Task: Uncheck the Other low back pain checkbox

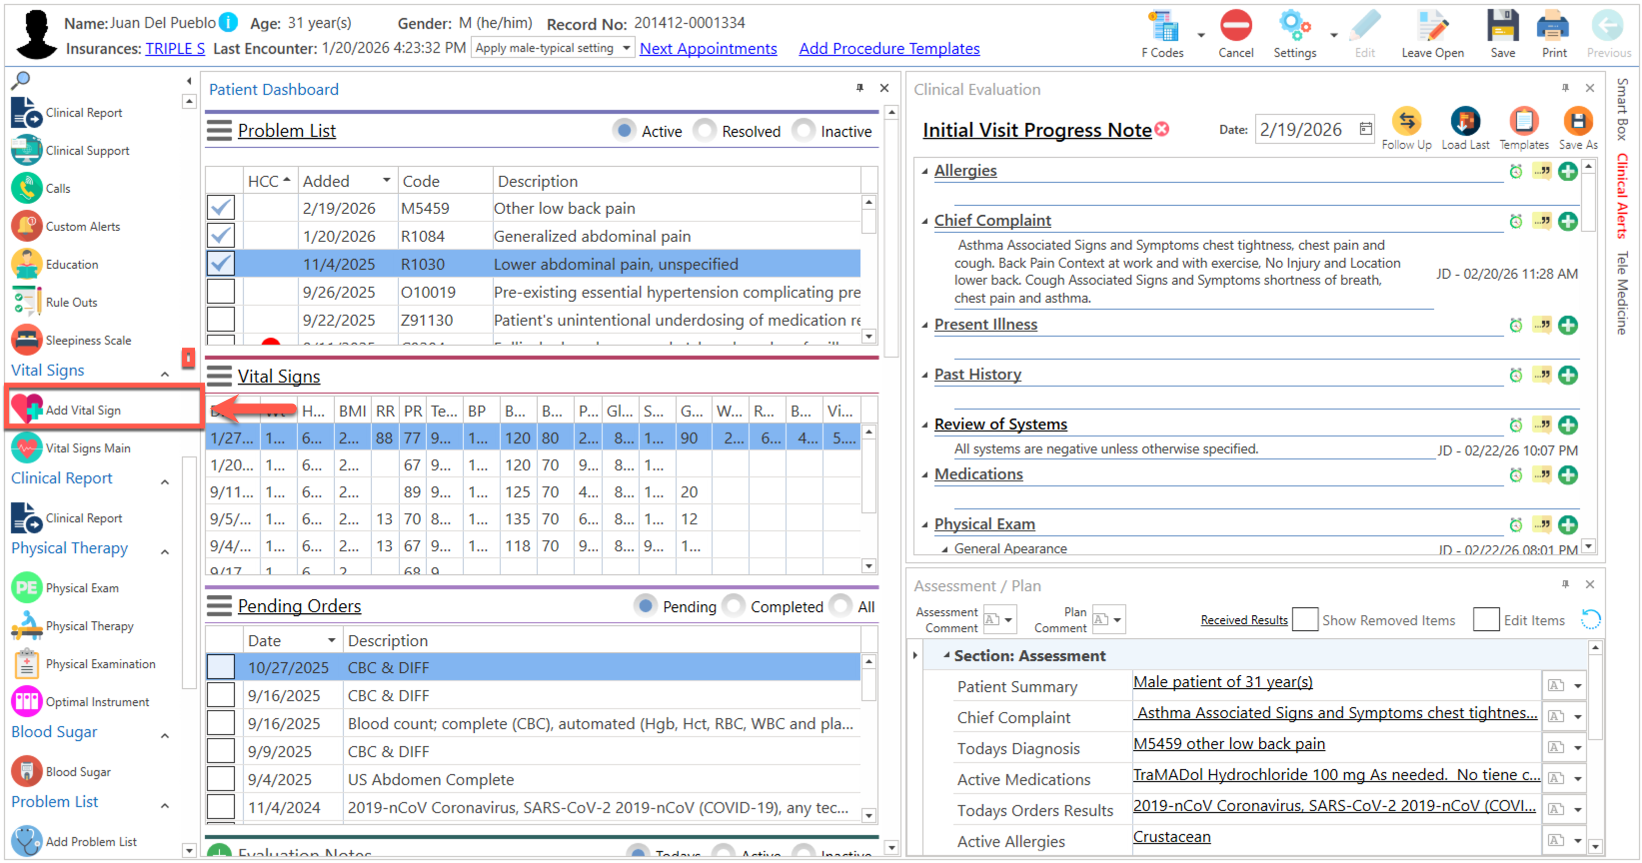Action: [x=220, y=208]
